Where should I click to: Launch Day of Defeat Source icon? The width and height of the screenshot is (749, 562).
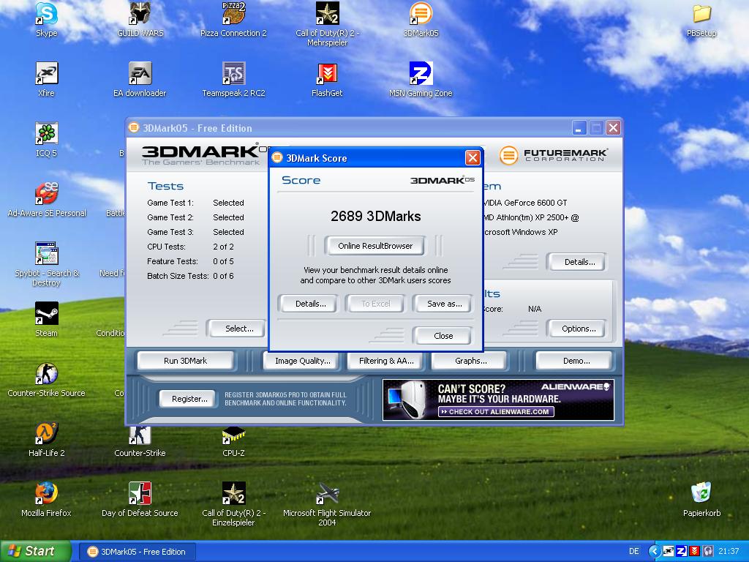pos(140,494)
